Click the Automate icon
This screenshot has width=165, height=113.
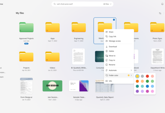107,70
